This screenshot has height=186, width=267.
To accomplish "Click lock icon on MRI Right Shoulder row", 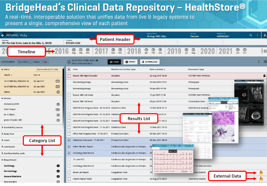I will point(264,75).
